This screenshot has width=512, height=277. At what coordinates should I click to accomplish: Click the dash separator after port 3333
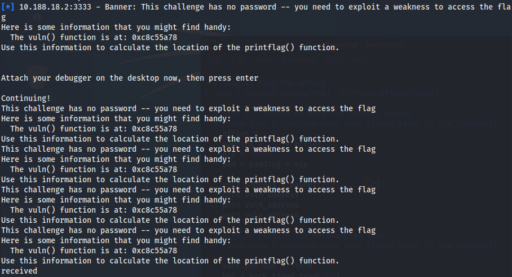pyautogui.click(x=99, y=7)
